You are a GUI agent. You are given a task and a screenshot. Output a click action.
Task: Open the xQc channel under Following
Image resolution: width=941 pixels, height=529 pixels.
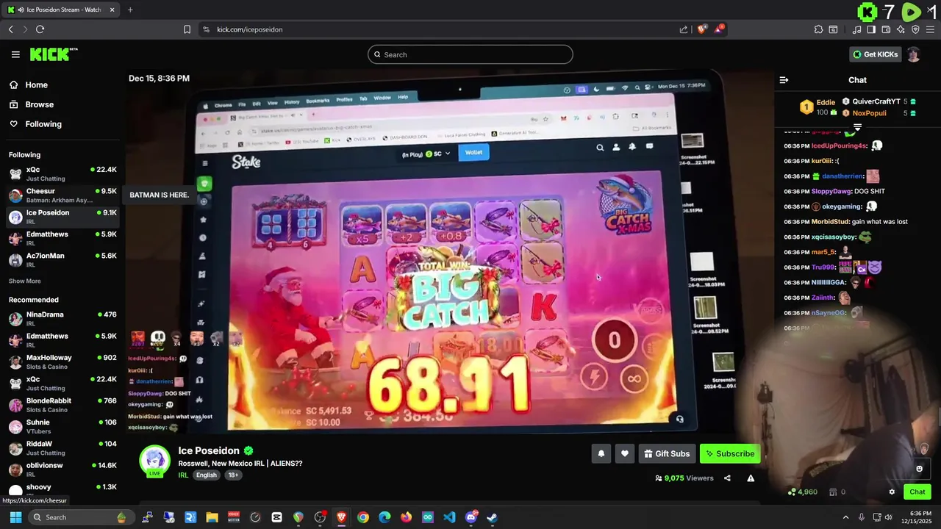point(62,173)
